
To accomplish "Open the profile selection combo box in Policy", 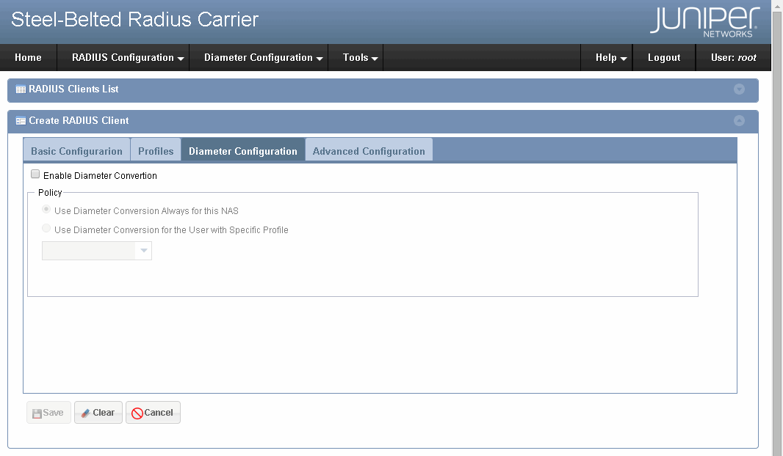I will pos(144,250).
